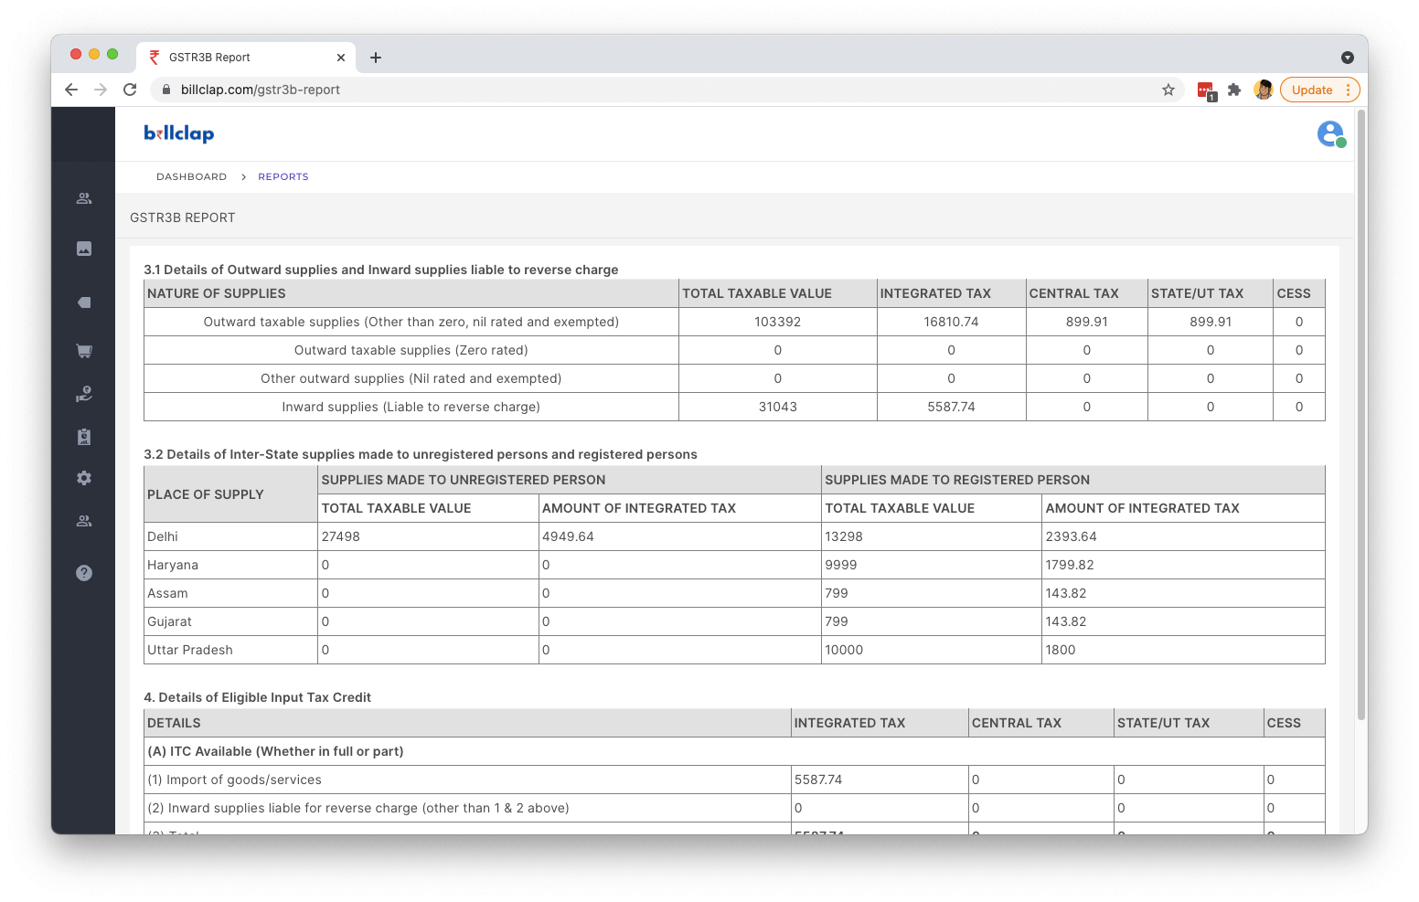Screen dimensions: 1419x902
Task: Click the inward supplies value 31043
Action: point(778,407)
